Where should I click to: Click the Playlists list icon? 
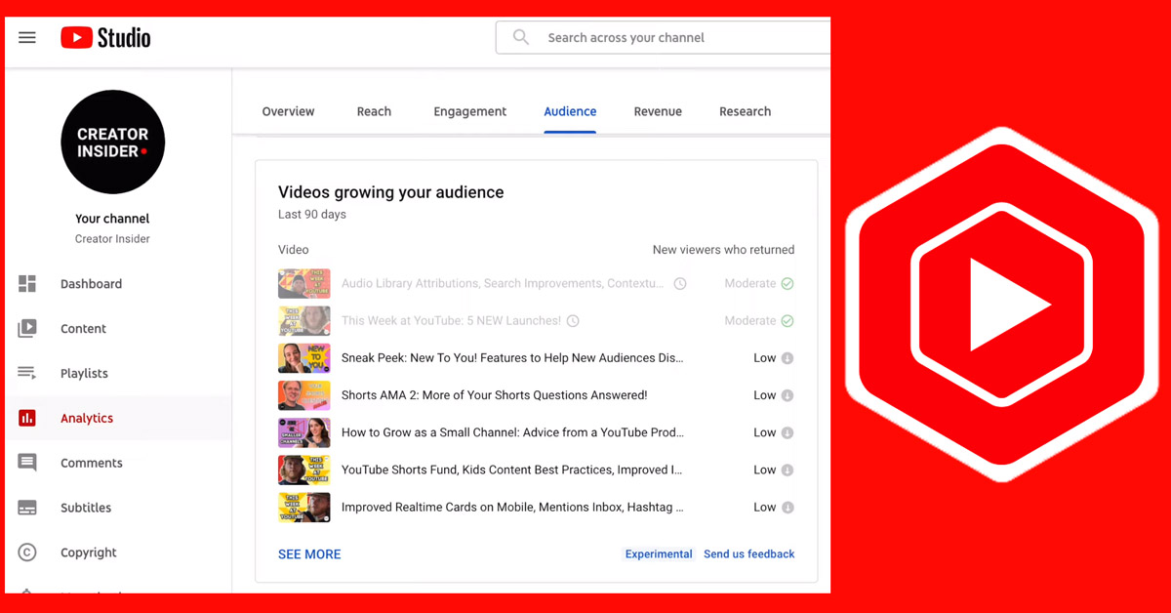point(27,373)
